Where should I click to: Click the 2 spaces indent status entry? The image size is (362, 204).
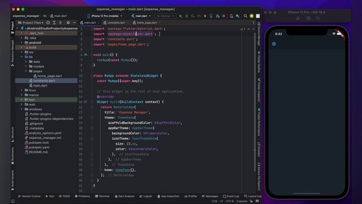point(242,201)
